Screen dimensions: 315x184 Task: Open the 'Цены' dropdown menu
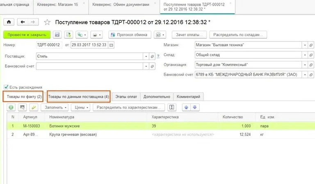tap(80, 107)
